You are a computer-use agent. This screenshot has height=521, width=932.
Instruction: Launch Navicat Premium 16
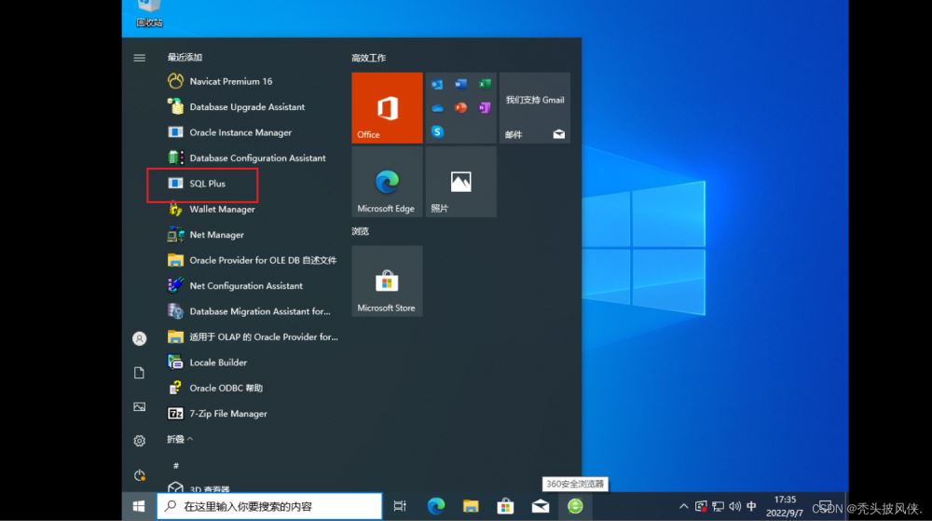[230, 81]
